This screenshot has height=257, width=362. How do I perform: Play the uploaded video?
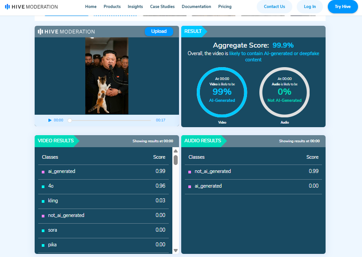pyautogui.click(x=50, y=120)
